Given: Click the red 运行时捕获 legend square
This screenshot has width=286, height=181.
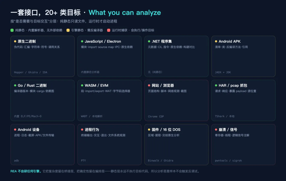Looking at the screenshot, I should pyautogui.click(x=109, y=30).
